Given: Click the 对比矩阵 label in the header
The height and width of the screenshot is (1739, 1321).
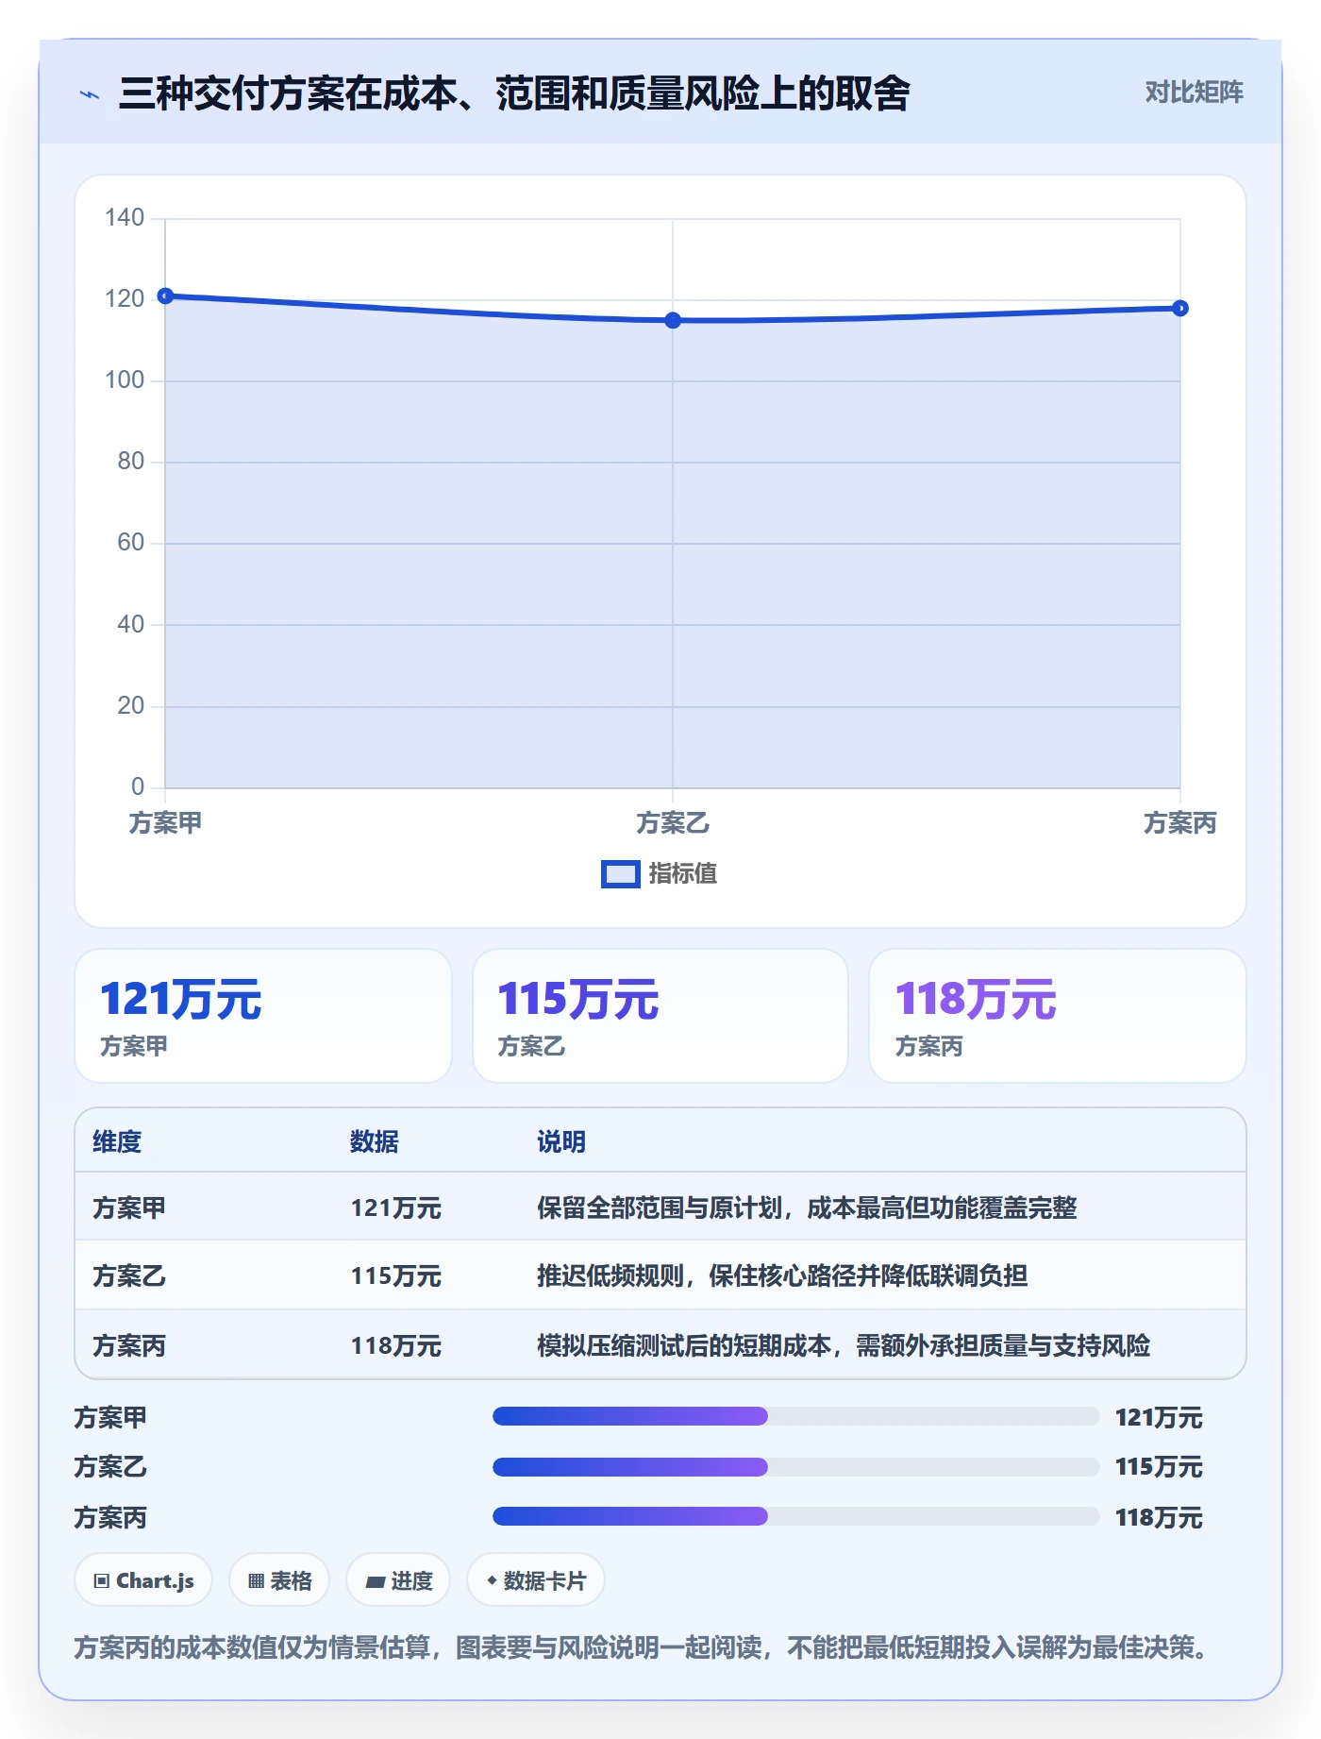Looking at the screenshot, I should tap(1194, 93).
